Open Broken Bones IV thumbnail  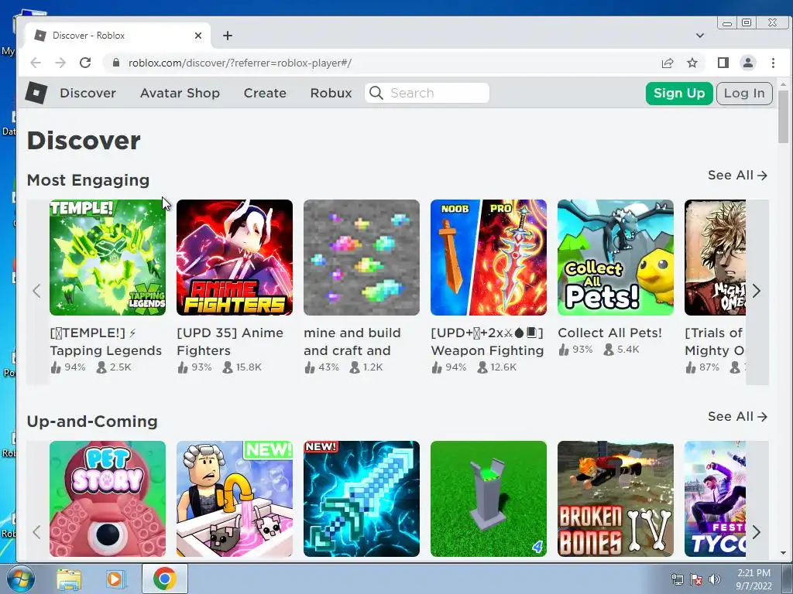click(x=616, y=499)
